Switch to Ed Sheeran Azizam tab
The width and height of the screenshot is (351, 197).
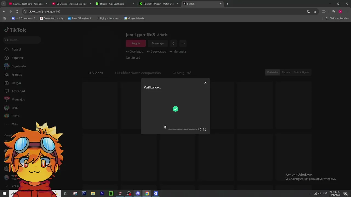tap(71, 4)
